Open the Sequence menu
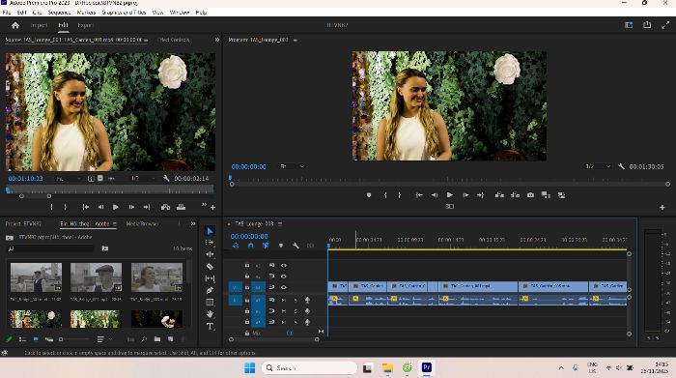 [x=59, y=12]
